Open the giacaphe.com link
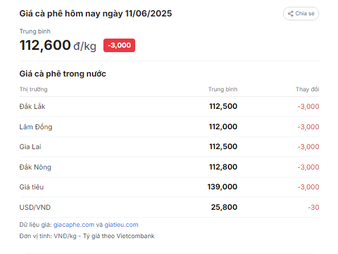 point(74,225)
